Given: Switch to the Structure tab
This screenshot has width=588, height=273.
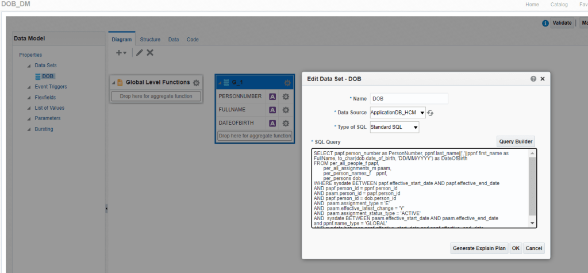Looking at the screenshot, I should click(150, 40).
